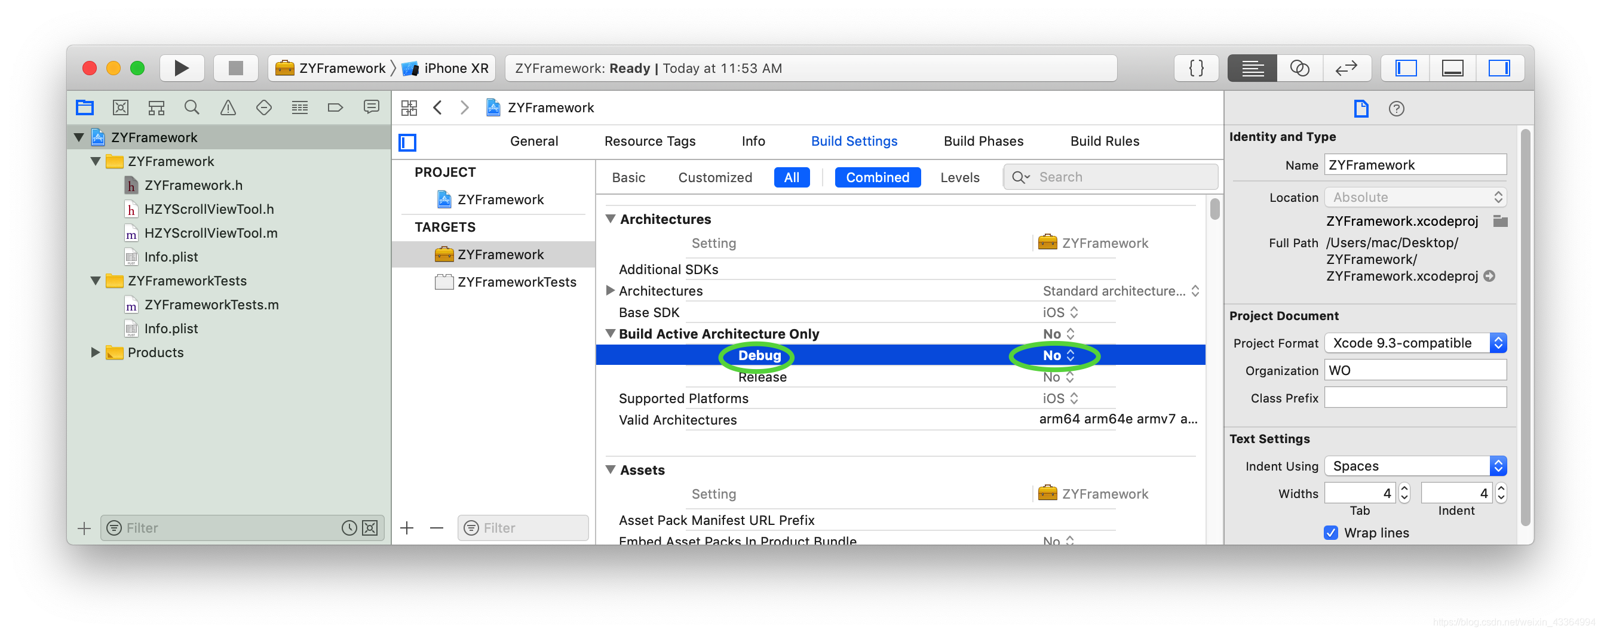Viewport: 1601px width, 633px height.
Task: Open the Debug No value popup
Action: coord(1059,355)
